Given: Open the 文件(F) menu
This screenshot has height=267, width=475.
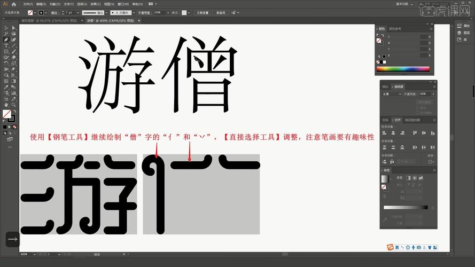Looking at the screenshot, I should (28, 4).
